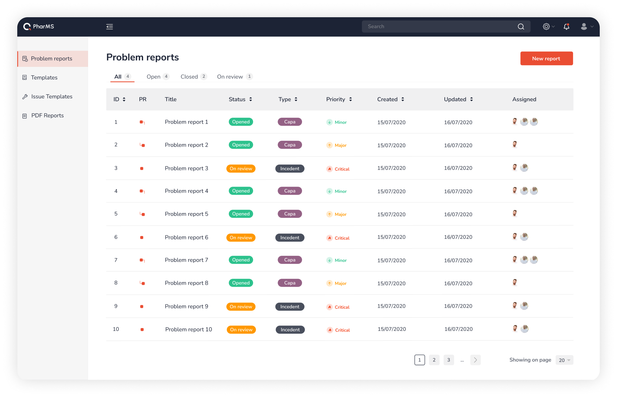Viewport: 617px width, 397px height.
Task: Collapse sidebar with hamburger menu icon
Action: (109, 27)
